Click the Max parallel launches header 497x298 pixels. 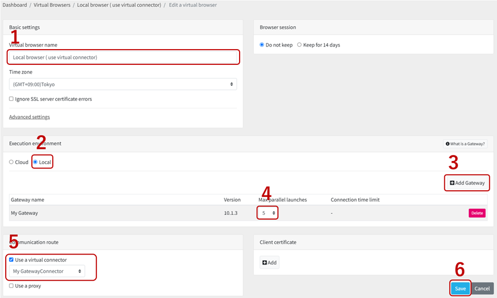[x=283, y=200]
